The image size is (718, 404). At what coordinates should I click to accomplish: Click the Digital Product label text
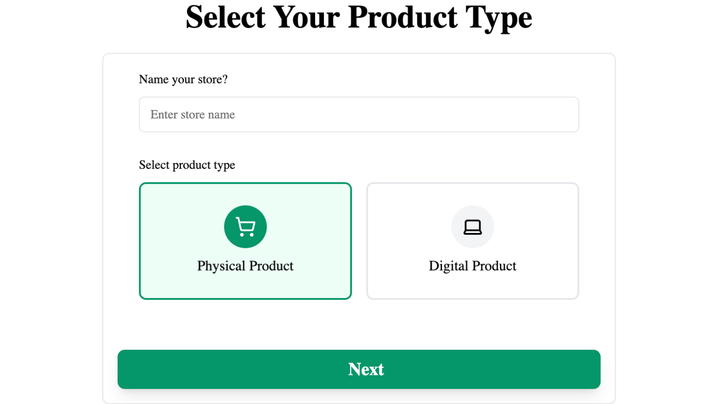[473, 265]
